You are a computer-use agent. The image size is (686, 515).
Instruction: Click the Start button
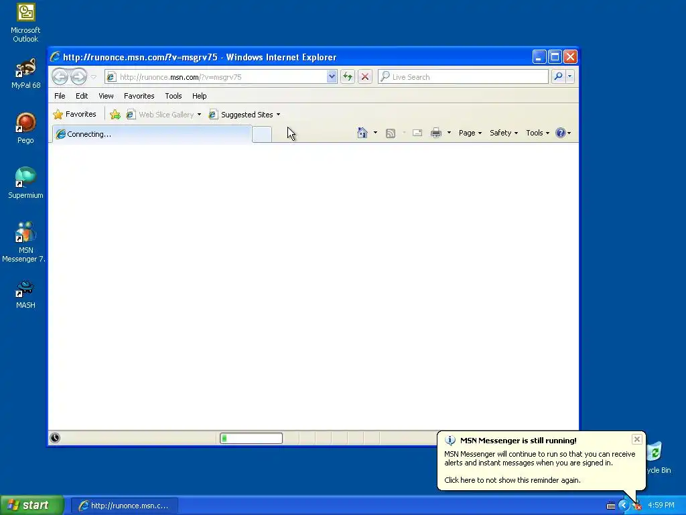pyautogui.click(x=32, y=505)
